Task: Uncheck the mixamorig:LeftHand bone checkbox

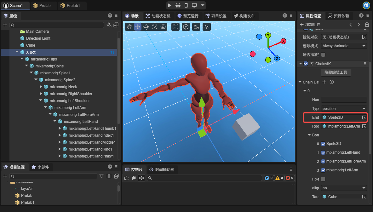Action: (323, 152)
